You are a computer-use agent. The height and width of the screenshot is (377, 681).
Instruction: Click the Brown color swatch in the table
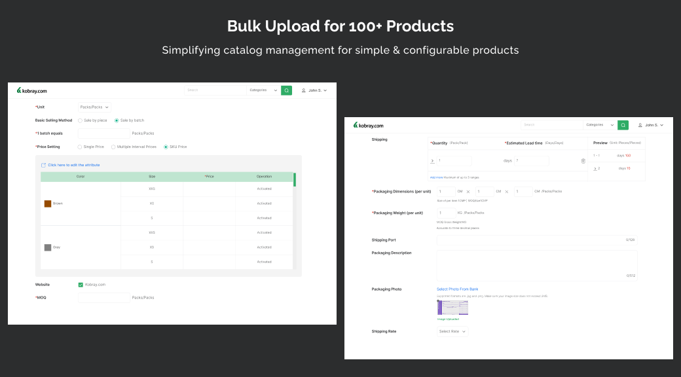pyautogui.click(x=48, y=204)
